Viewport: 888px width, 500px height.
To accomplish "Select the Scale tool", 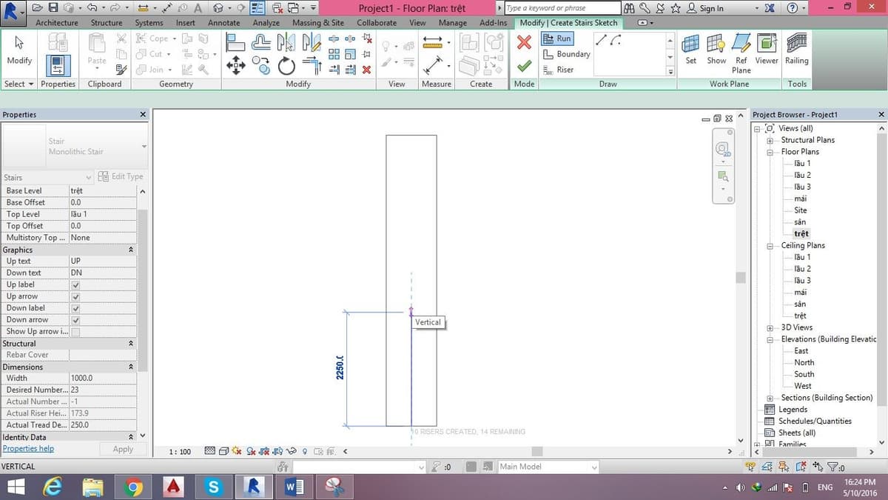I will tap(350, 54).
